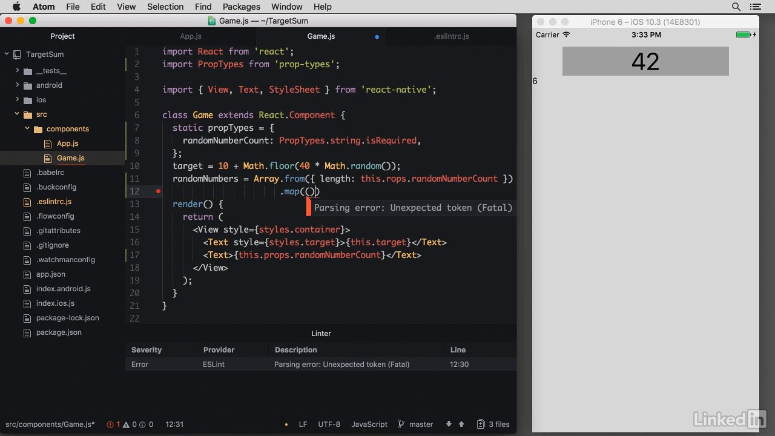Click the ESLint error row in Linter
The image size is (775, 436).
point(321,365)
